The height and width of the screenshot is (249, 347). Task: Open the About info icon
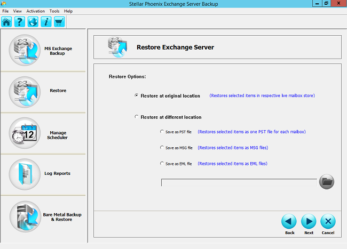[x=46, y=22]
